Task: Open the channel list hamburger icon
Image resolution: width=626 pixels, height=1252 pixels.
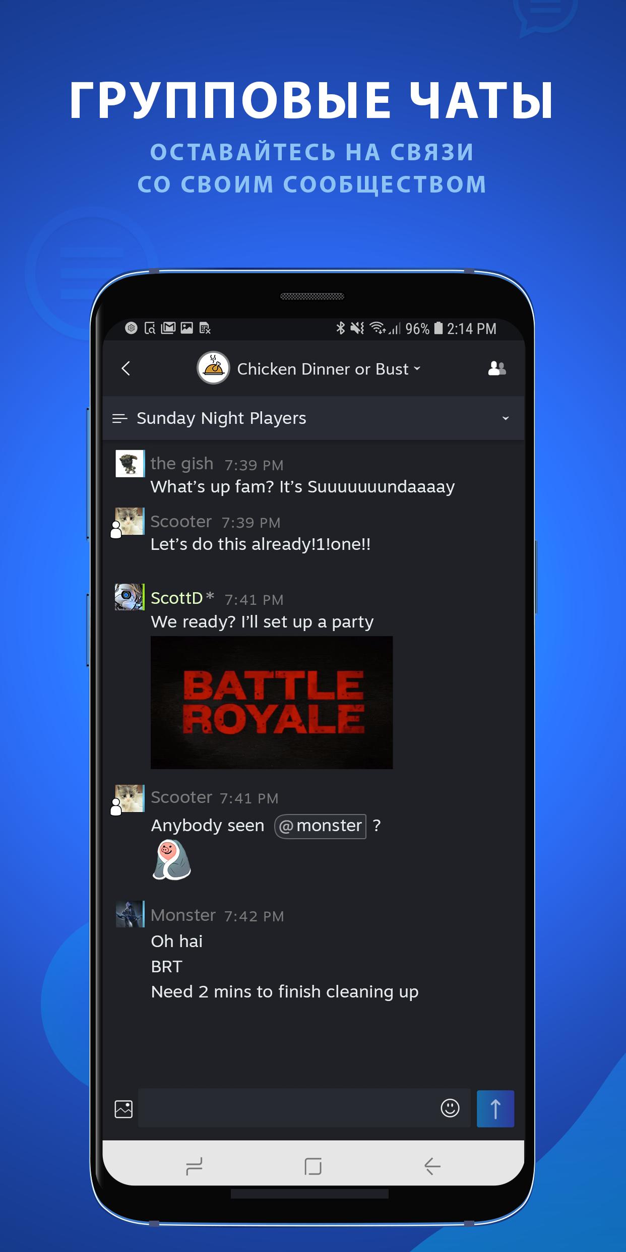Action: [119, 418]
